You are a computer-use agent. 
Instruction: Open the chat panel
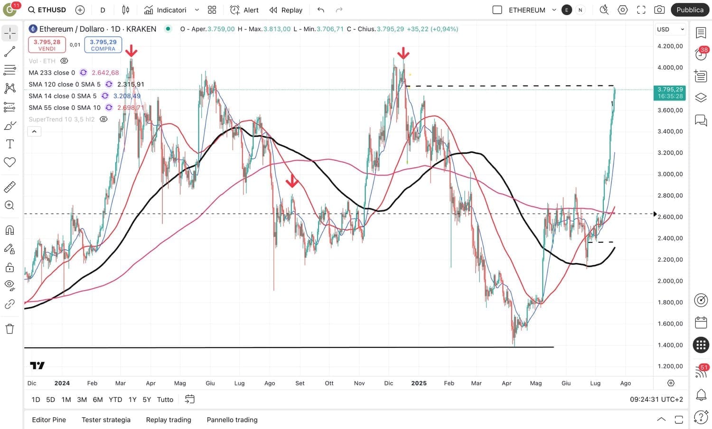701,120
